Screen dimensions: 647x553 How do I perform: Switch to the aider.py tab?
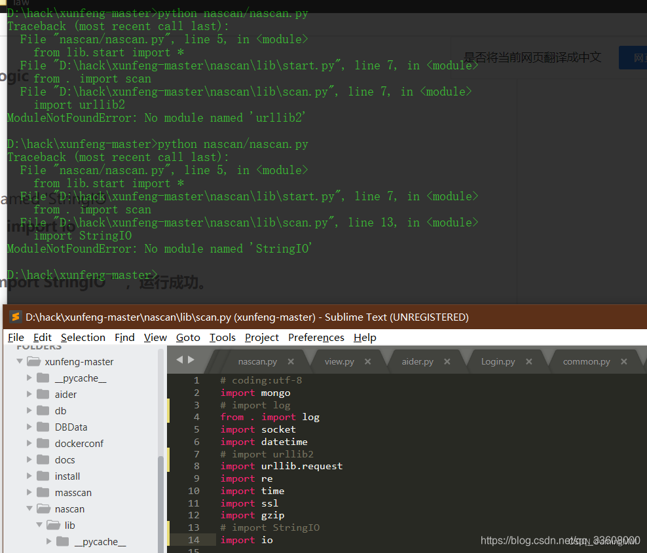click(x=418, y=362)
